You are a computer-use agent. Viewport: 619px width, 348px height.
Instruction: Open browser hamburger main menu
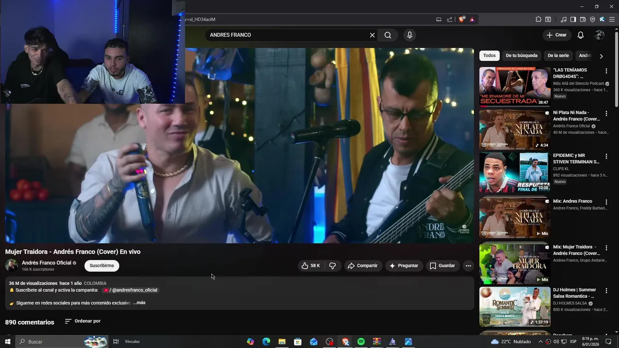tap(612, 19)
